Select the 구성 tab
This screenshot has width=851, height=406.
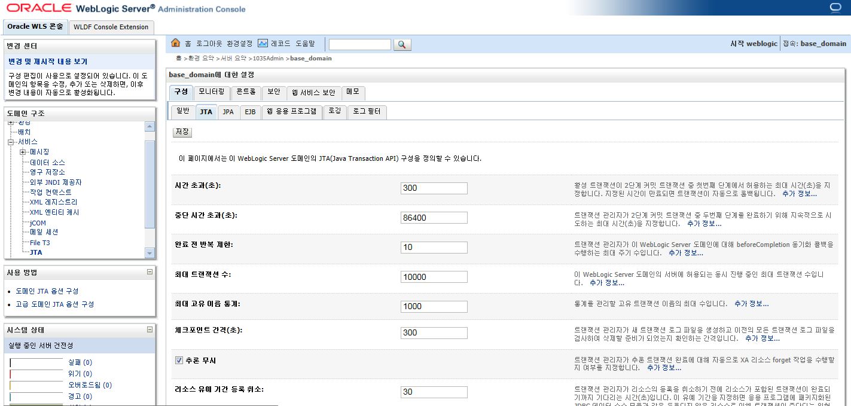pos(181,93)
